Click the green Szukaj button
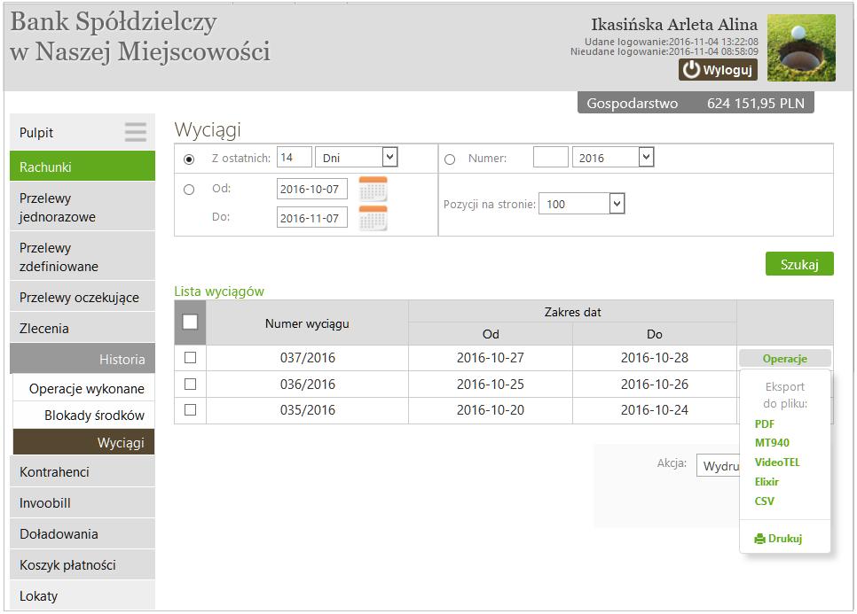This screenshot has height=614, width=857. click(799, 264)
